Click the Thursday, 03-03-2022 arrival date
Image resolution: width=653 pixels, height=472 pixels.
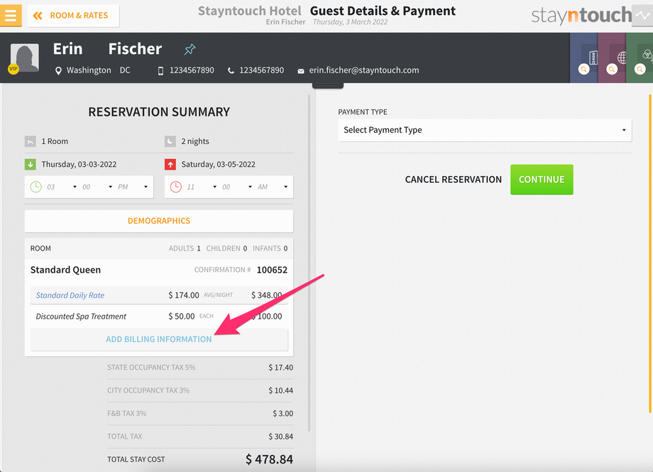(x=79, y=165)
